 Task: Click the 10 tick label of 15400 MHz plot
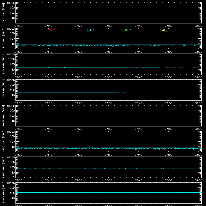[13, 198]
